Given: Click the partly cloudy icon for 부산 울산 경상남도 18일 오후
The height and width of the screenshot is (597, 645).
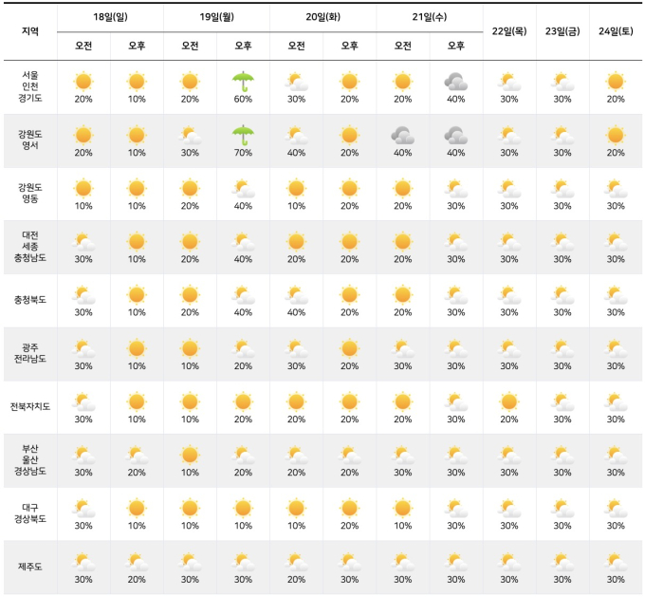Looking at the screenshot, I should coord(137,456).
